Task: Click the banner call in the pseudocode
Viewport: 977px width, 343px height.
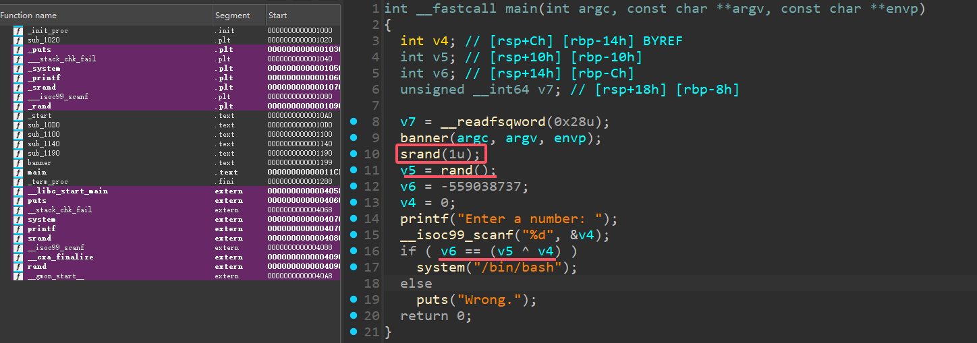Action: 424,138
